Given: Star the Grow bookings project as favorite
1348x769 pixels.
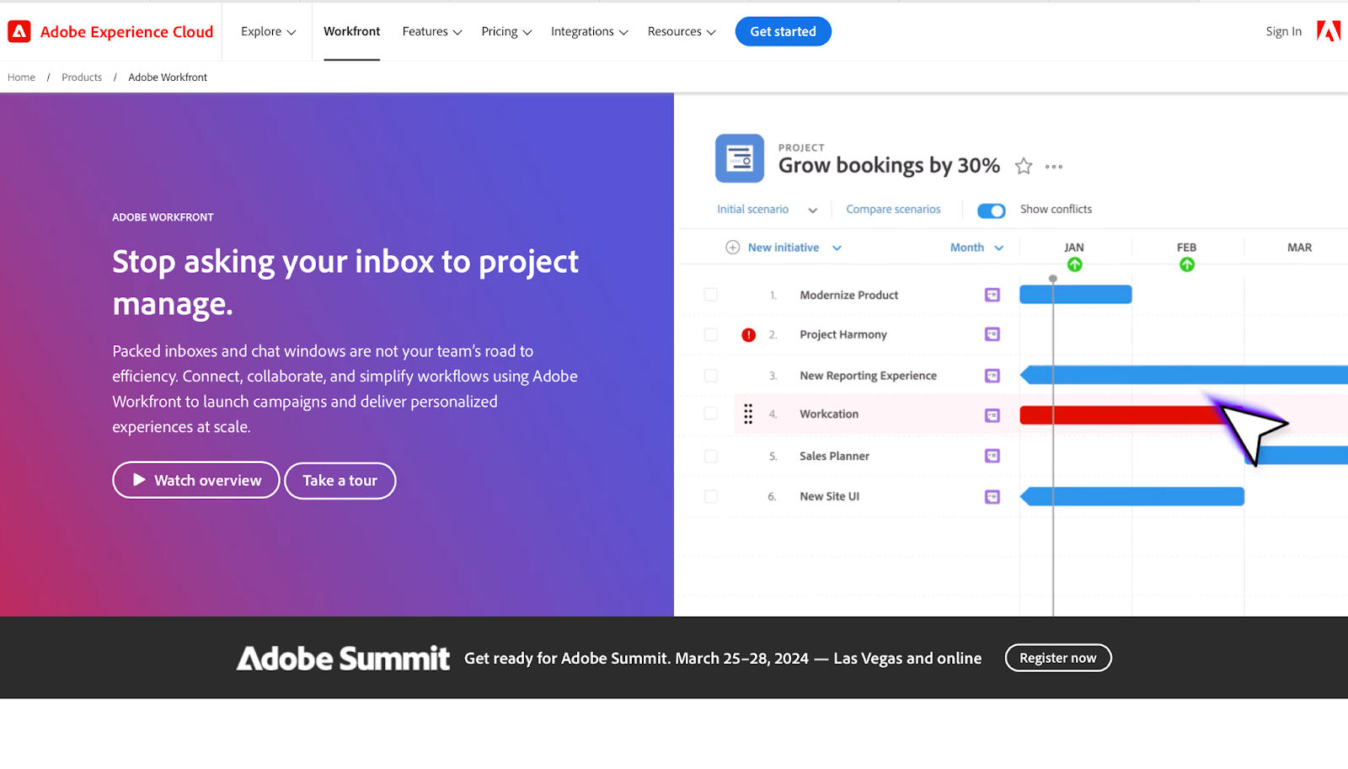Looking at the screenshot, I should pos(1024,166).
